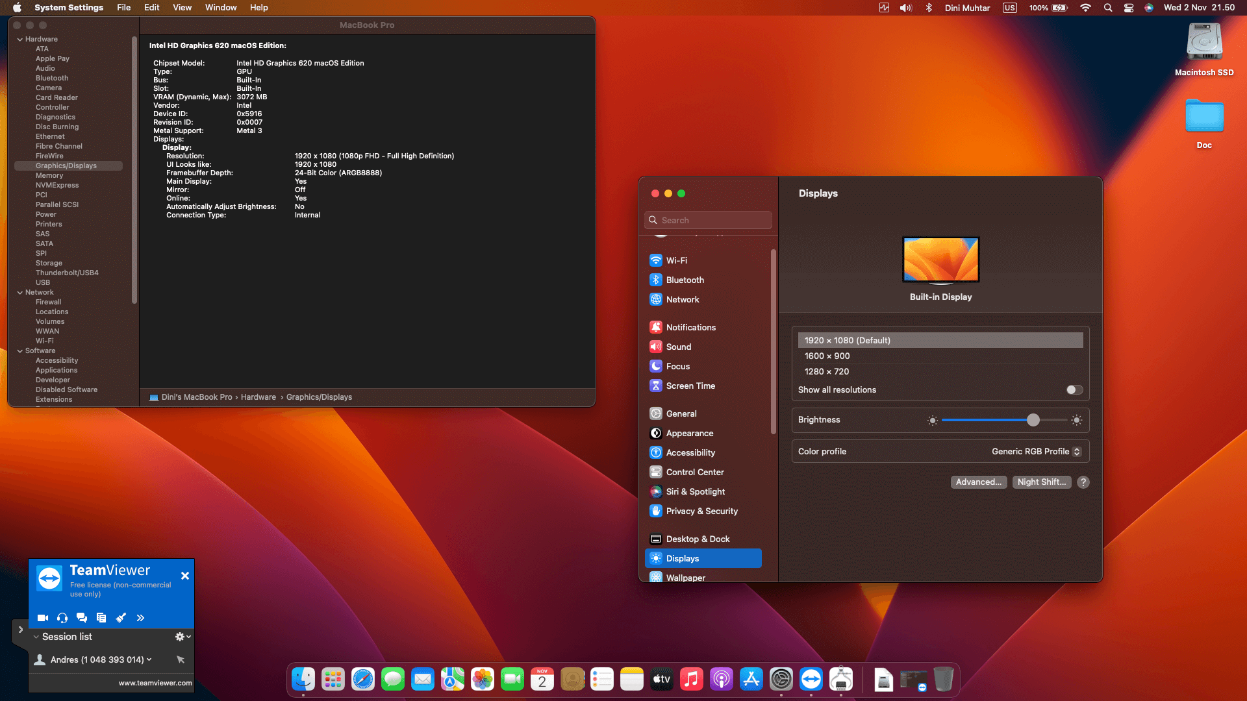Open the View menu in the menu bar
The image size is (1247, 701).
pos(182,7)
